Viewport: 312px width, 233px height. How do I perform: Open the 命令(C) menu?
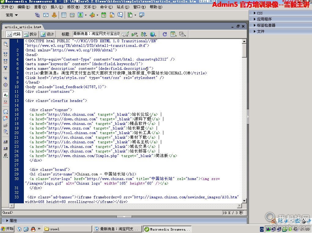pos(106,7)
